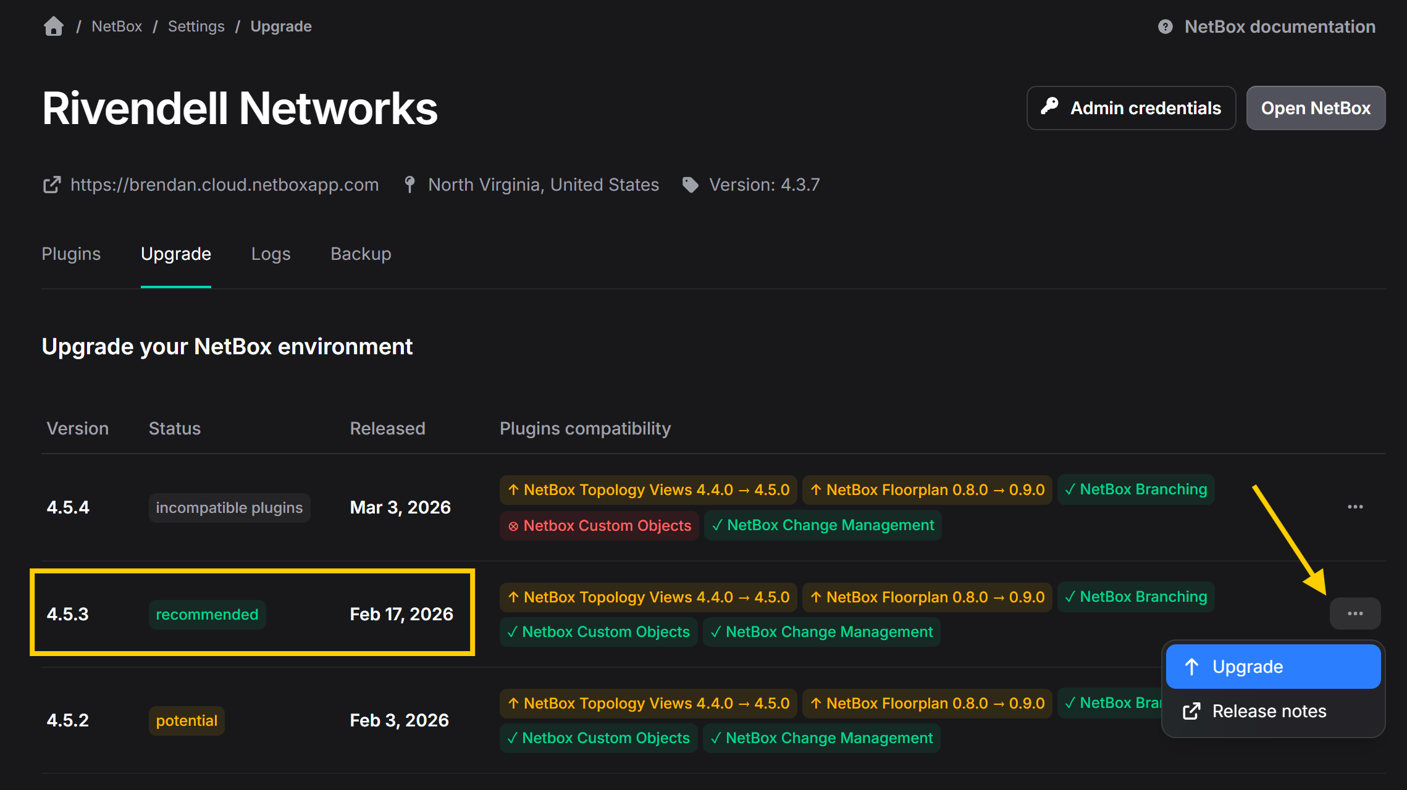Open the Backup tab
This screenshot has height=790, width=1407.
coord(361,254)
